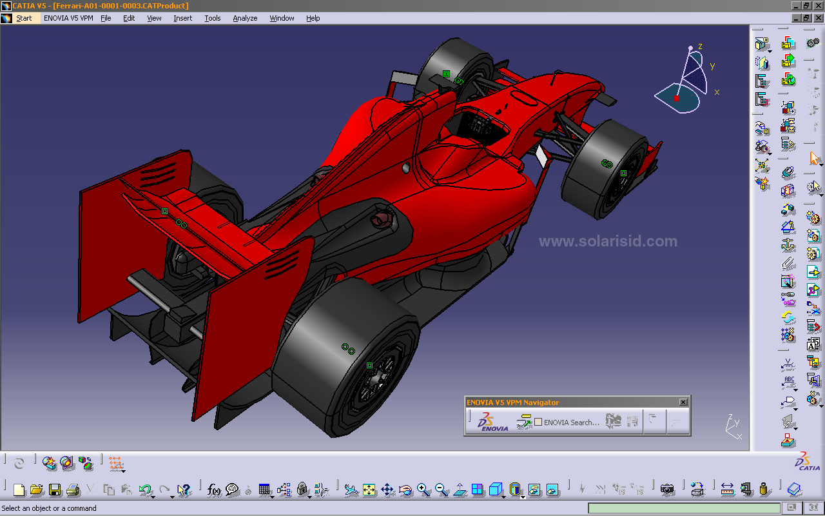
Task: Open the render style dropdown arrow
Action: point(523,497)
